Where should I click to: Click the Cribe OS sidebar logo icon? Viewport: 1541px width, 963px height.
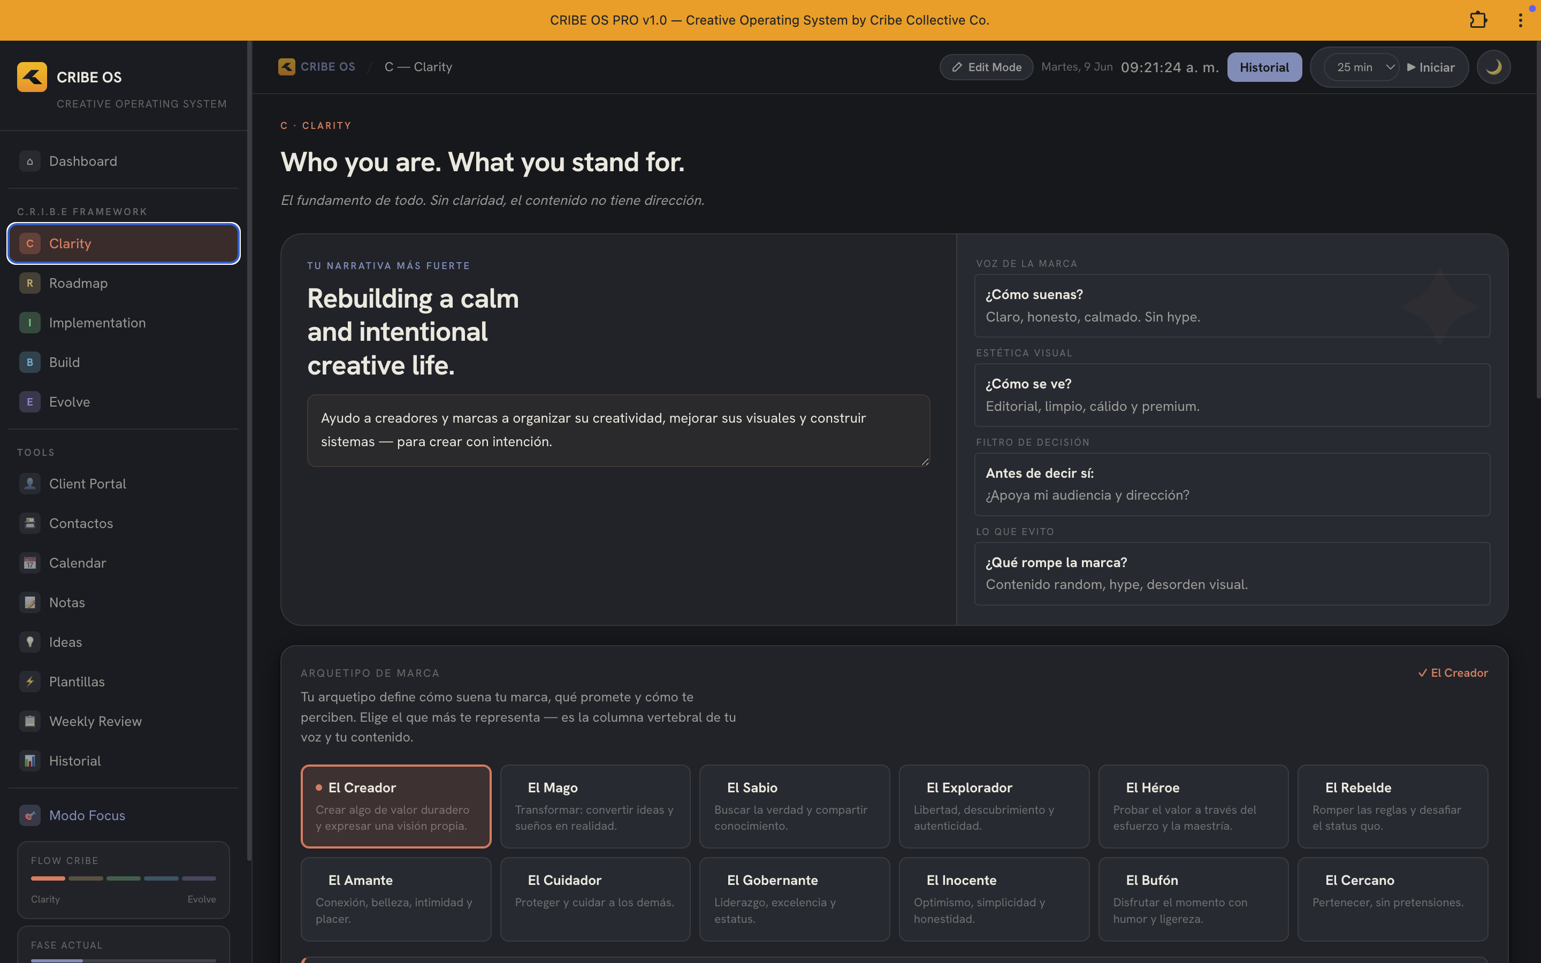pyautogui.click(x=32, y=77)
